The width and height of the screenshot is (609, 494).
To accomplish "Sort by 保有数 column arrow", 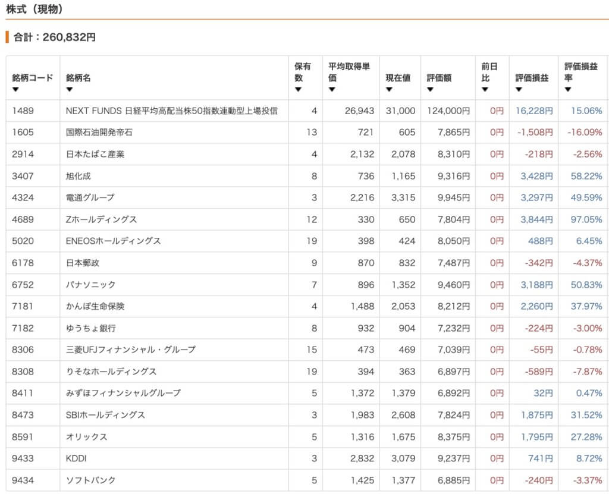I will tap(298, 90).
